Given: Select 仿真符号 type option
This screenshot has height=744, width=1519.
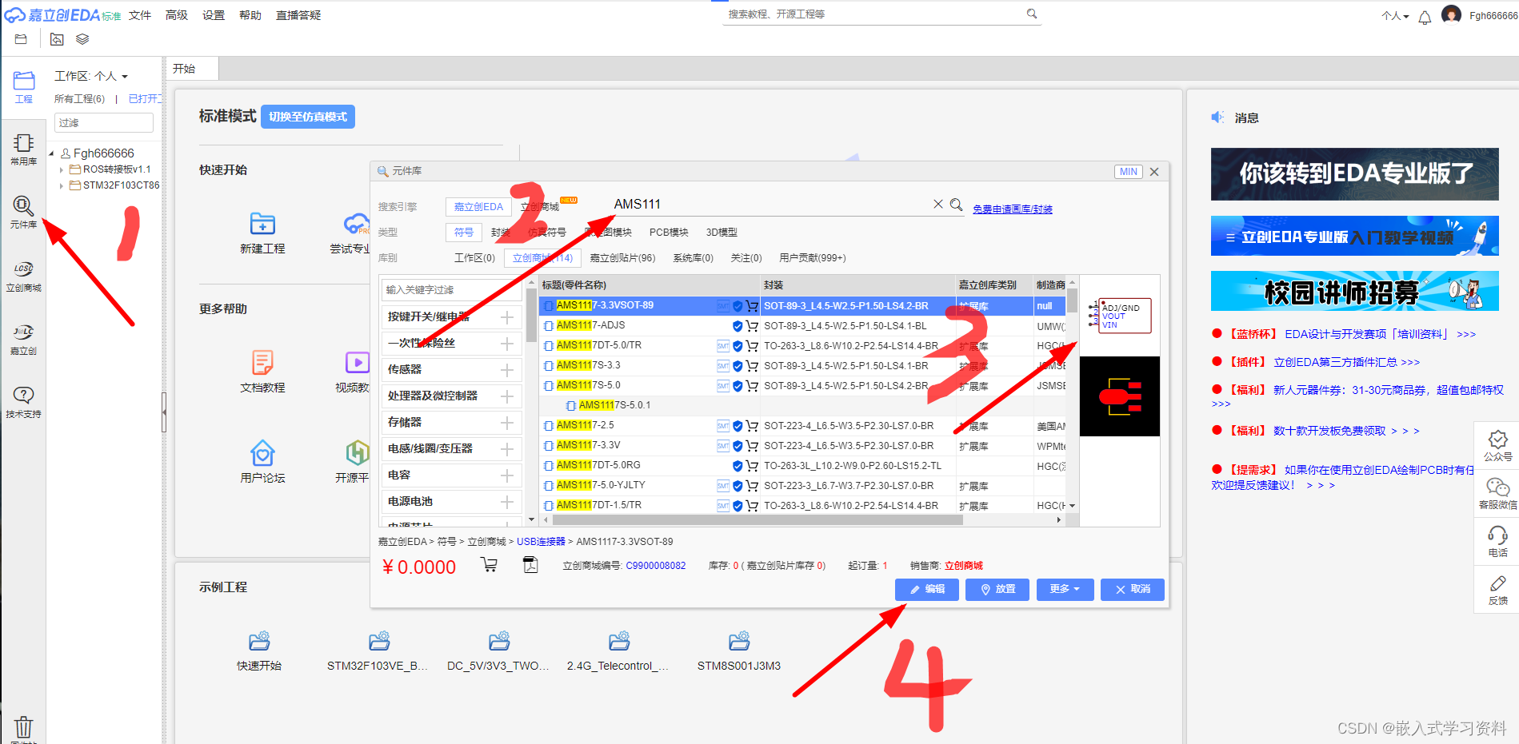Looking at the screenshot, I should [547, 233].
